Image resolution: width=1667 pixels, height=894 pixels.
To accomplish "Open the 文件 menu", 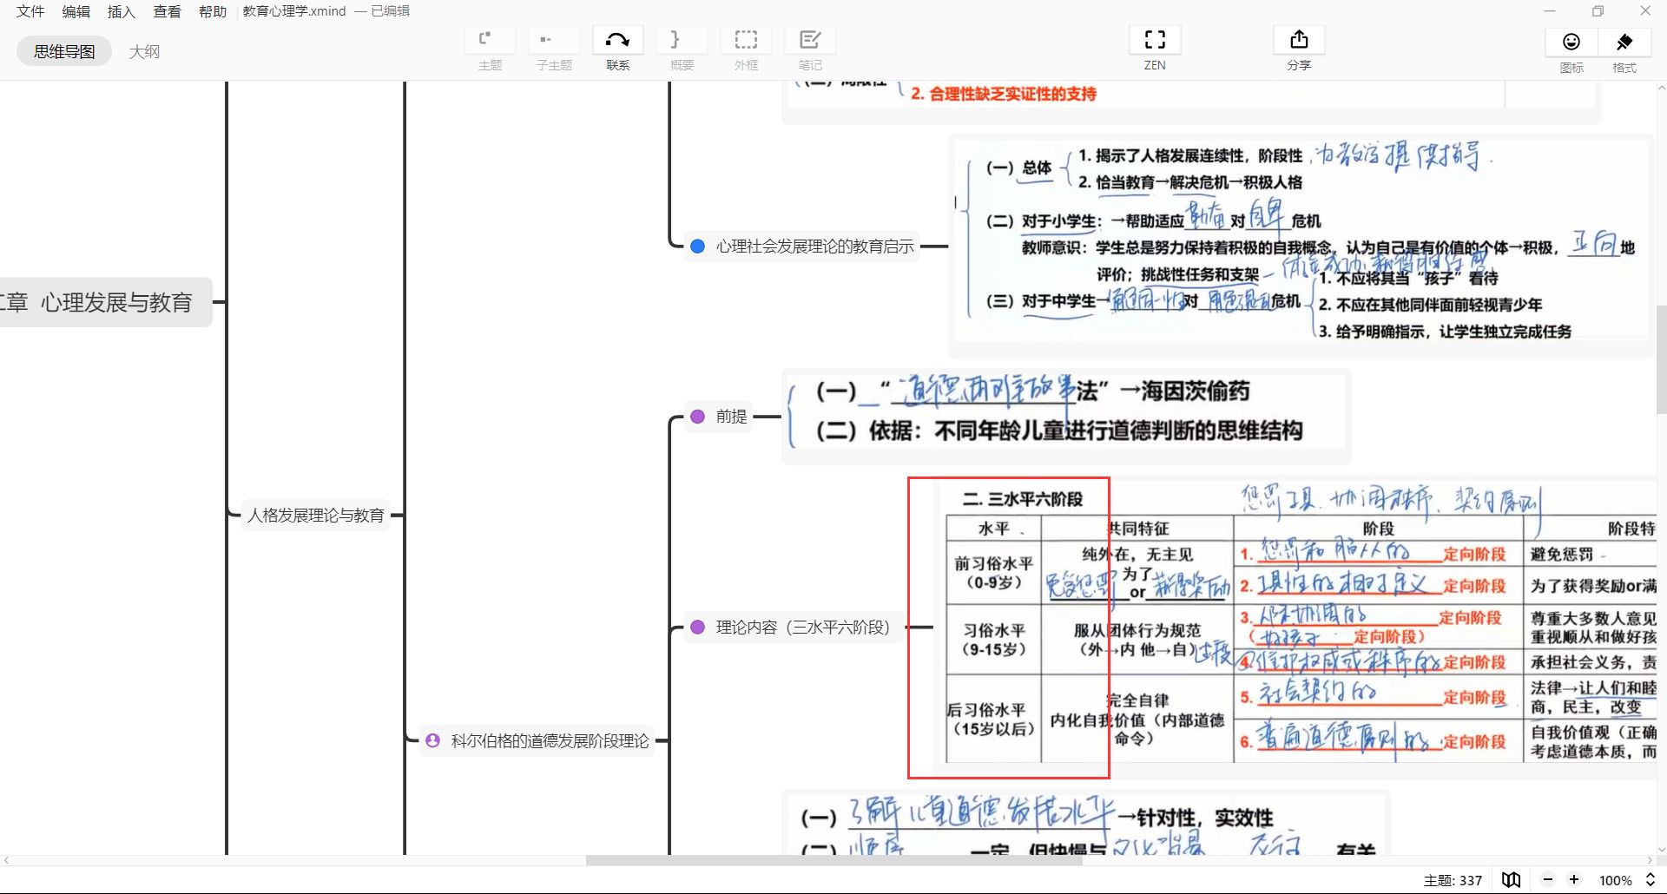I will pos(30,11).
